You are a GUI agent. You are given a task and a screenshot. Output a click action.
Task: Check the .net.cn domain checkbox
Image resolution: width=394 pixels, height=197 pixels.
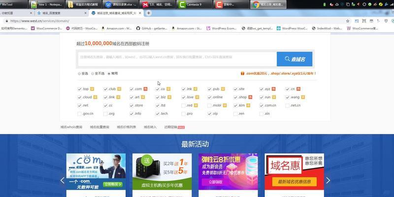point(288,105)
